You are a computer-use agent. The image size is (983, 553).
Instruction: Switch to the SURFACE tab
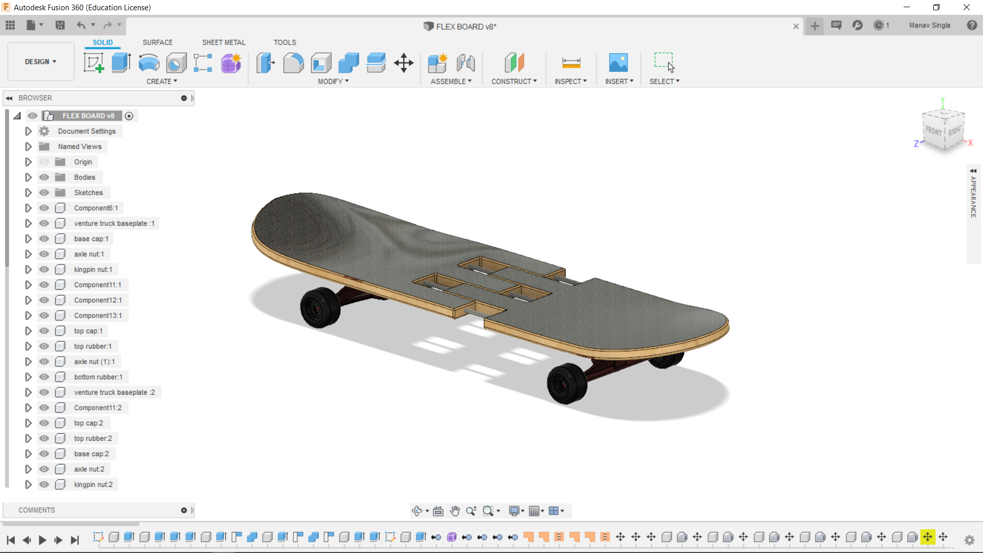coord(157,42)
